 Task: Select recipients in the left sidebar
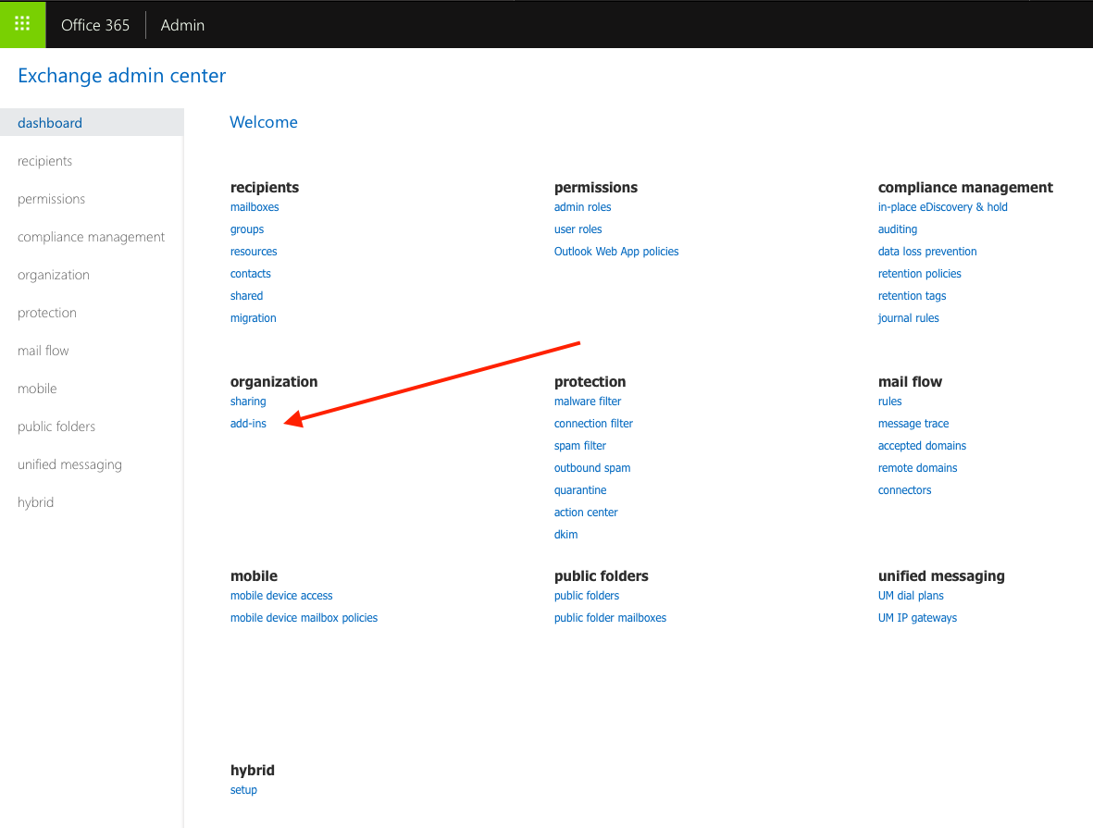pos(44,161)
